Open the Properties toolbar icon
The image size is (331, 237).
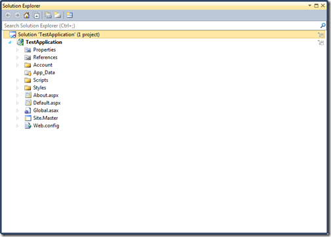tap(70, 15)
